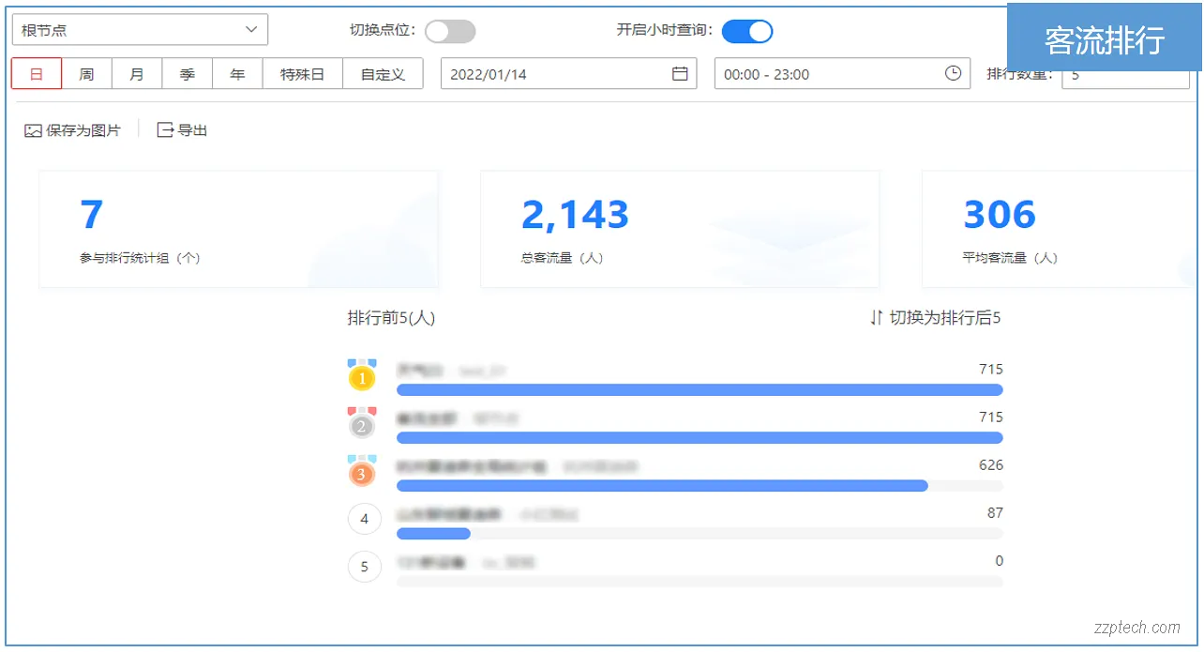Open the 00:00 - 23:00 time range selector
This screenshot has width=1204, height=652.
coord(841,73)
